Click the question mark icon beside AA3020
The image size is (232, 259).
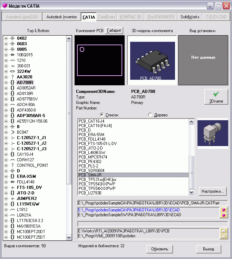12,77
